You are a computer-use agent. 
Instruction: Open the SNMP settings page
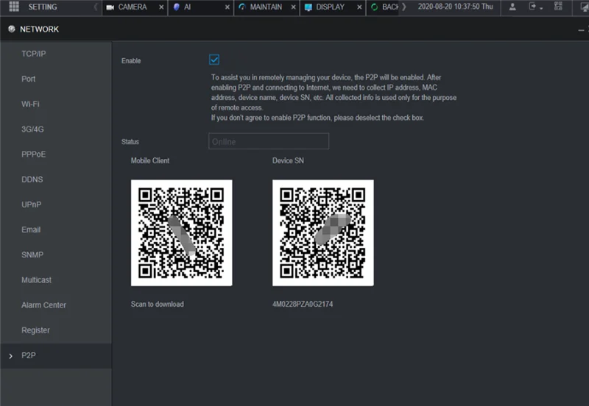56,254
